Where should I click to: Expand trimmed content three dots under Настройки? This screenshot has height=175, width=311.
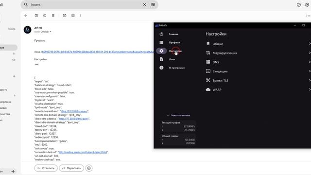coord(36,65)
